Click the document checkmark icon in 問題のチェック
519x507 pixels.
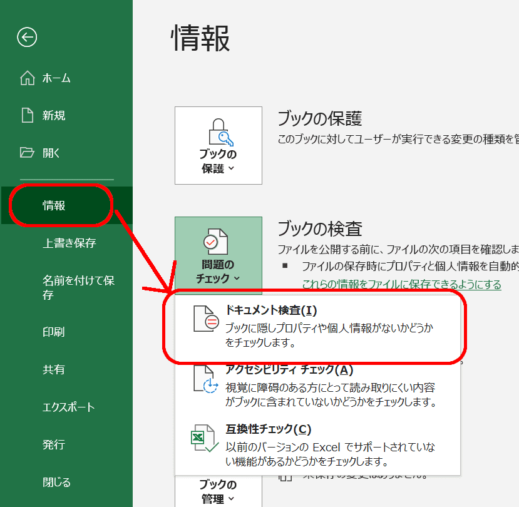tap(216, 241)
